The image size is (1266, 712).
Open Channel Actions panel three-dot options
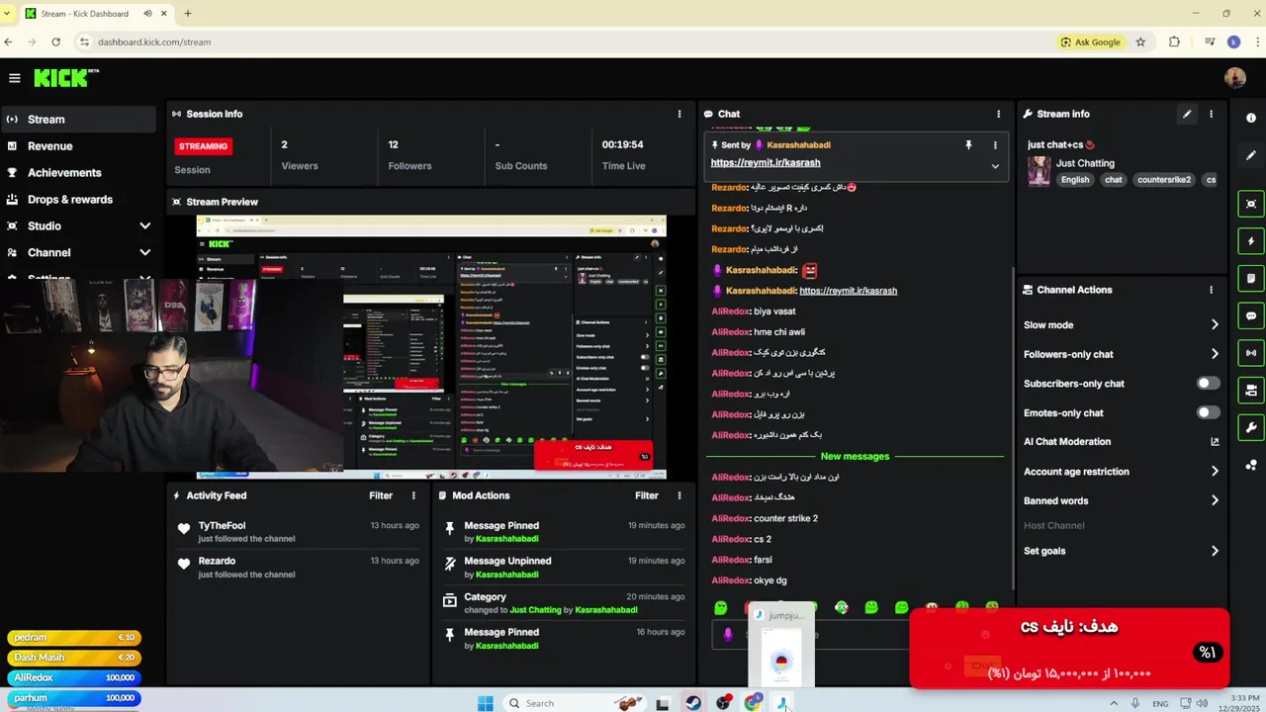point(1211,290)
